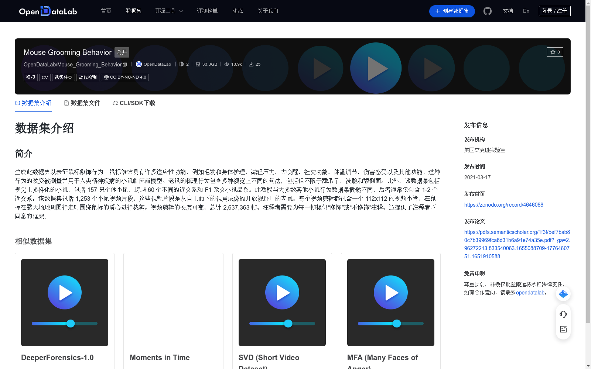Click the MFA (Many Faces of Anger) title
The image size is (591, 369).
382,362
